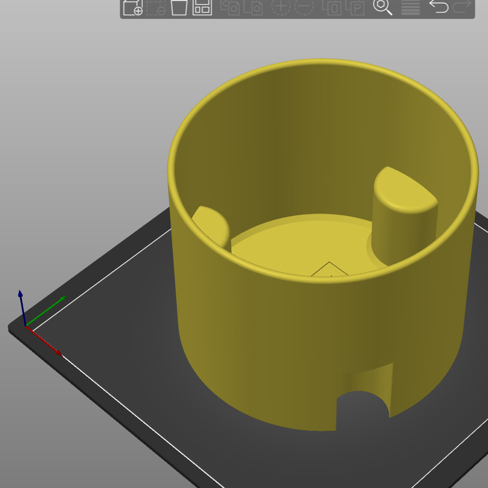The width and height of the screenshot is (488, 488).
Task: Click the Copy icon in toolbar
Action: pos(230,7)
